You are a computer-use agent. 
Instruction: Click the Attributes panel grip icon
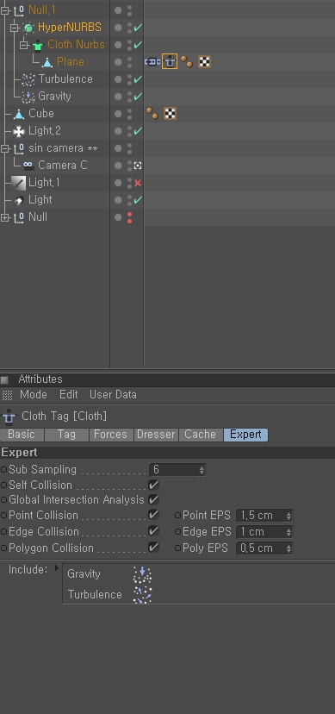click(7, 395)
